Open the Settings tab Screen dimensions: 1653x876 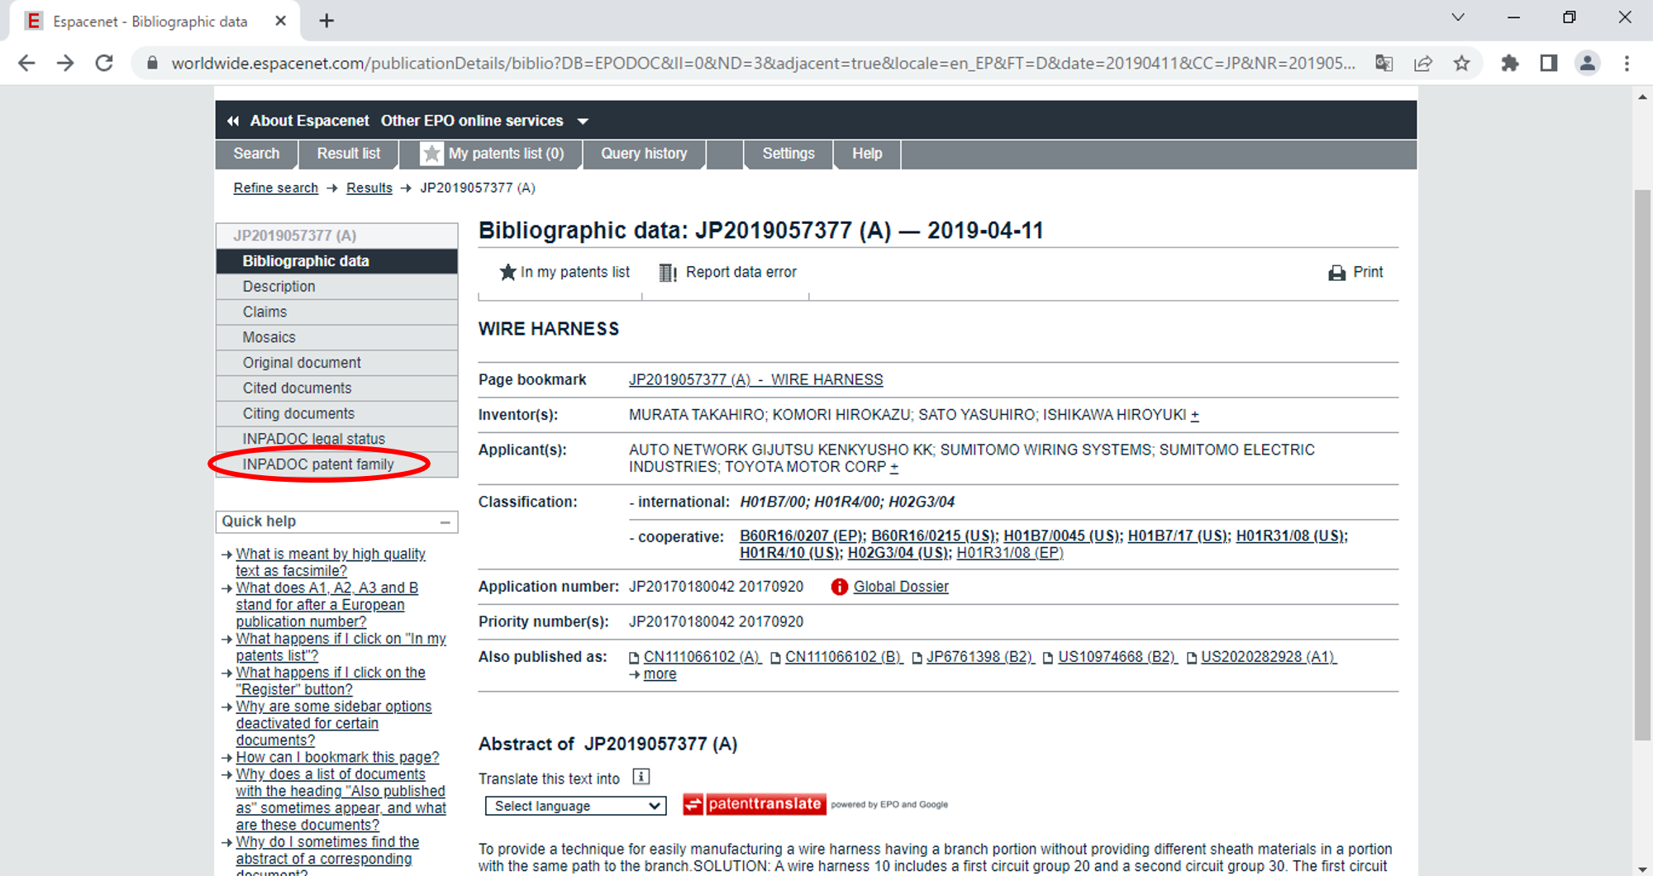[x=788, y=154]
